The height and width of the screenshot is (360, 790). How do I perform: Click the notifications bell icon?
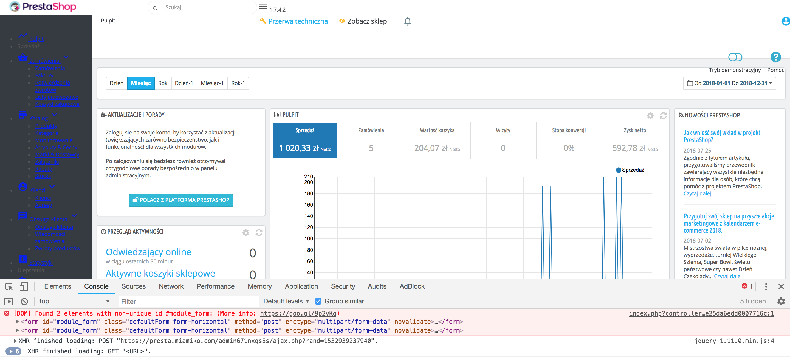tap(407, 21)
